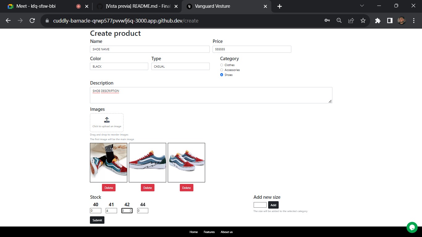Select third sneaker pair image
Screen dimensions: 422x237
[186, 163]
